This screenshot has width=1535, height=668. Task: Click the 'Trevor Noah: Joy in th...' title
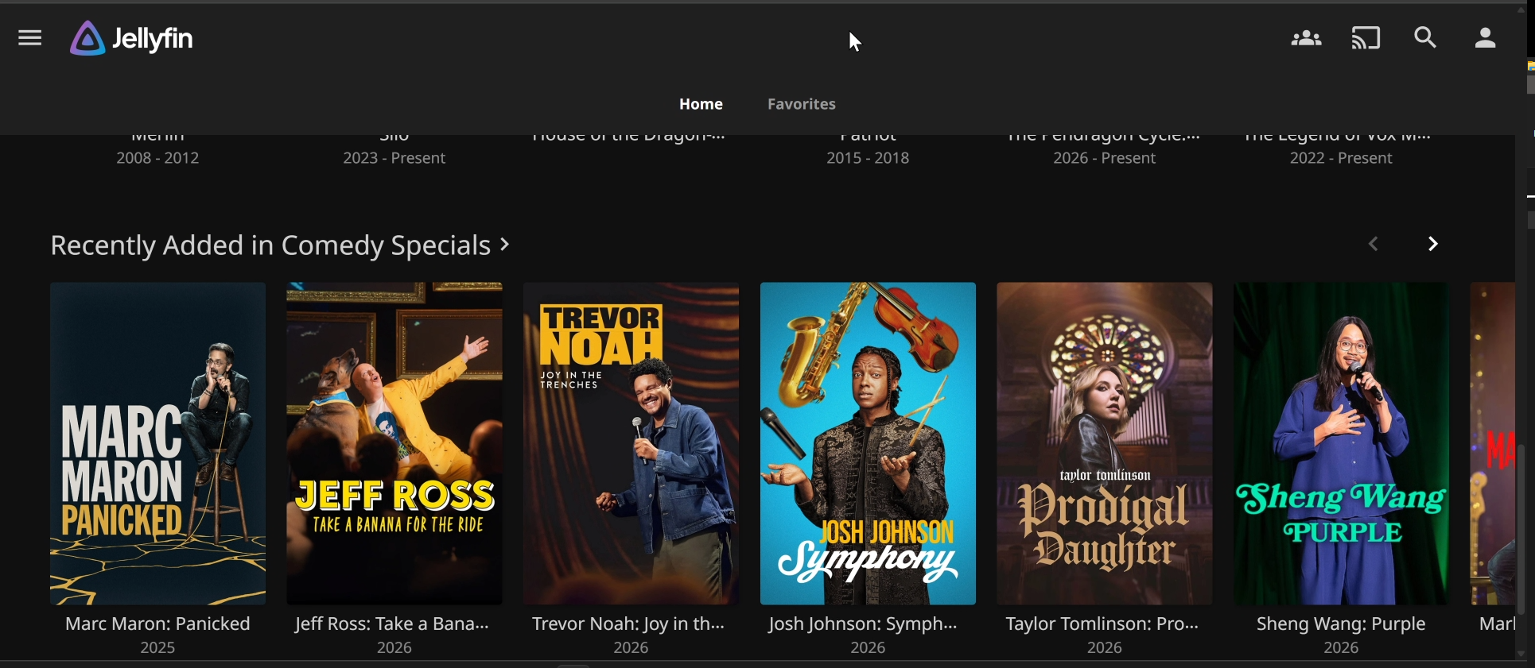click(x=629, y=624)
